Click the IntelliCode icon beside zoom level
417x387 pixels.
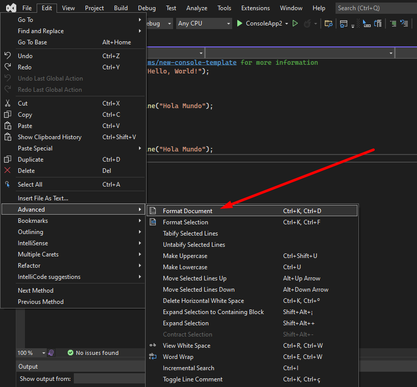point(51,353)
